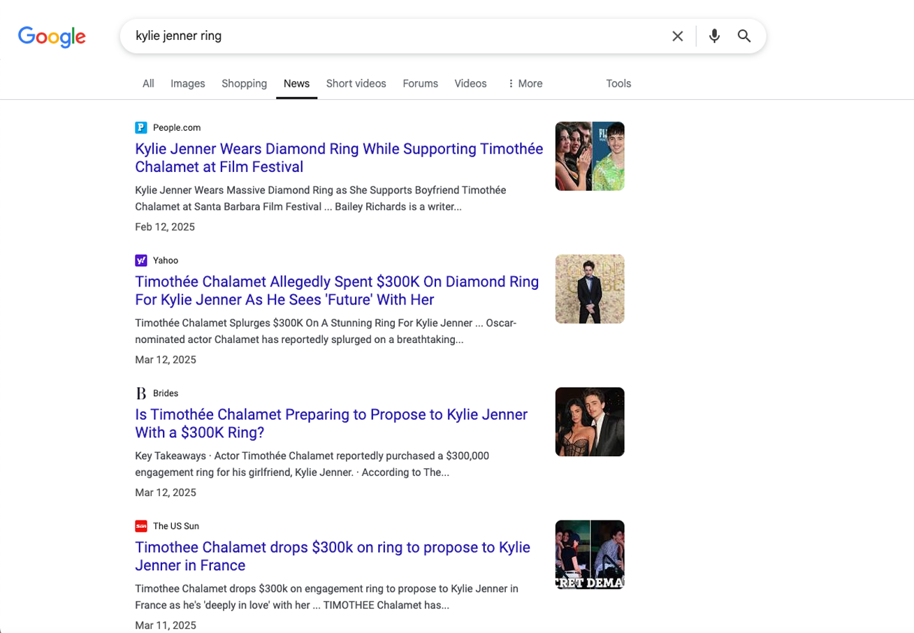The image size is (914, 633).
Task: Switch to the Forums tab
Action: [x=421, y=83]
